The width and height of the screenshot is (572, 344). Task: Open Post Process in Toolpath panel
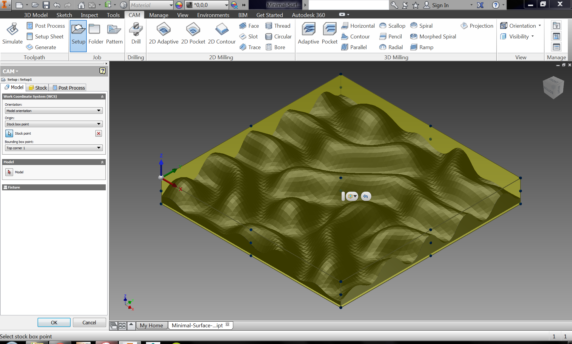point(46,26)
